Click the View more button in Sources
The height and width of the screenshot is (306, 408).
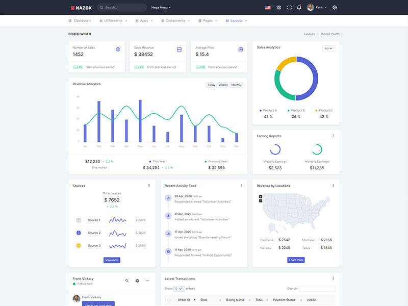point(112,260)
